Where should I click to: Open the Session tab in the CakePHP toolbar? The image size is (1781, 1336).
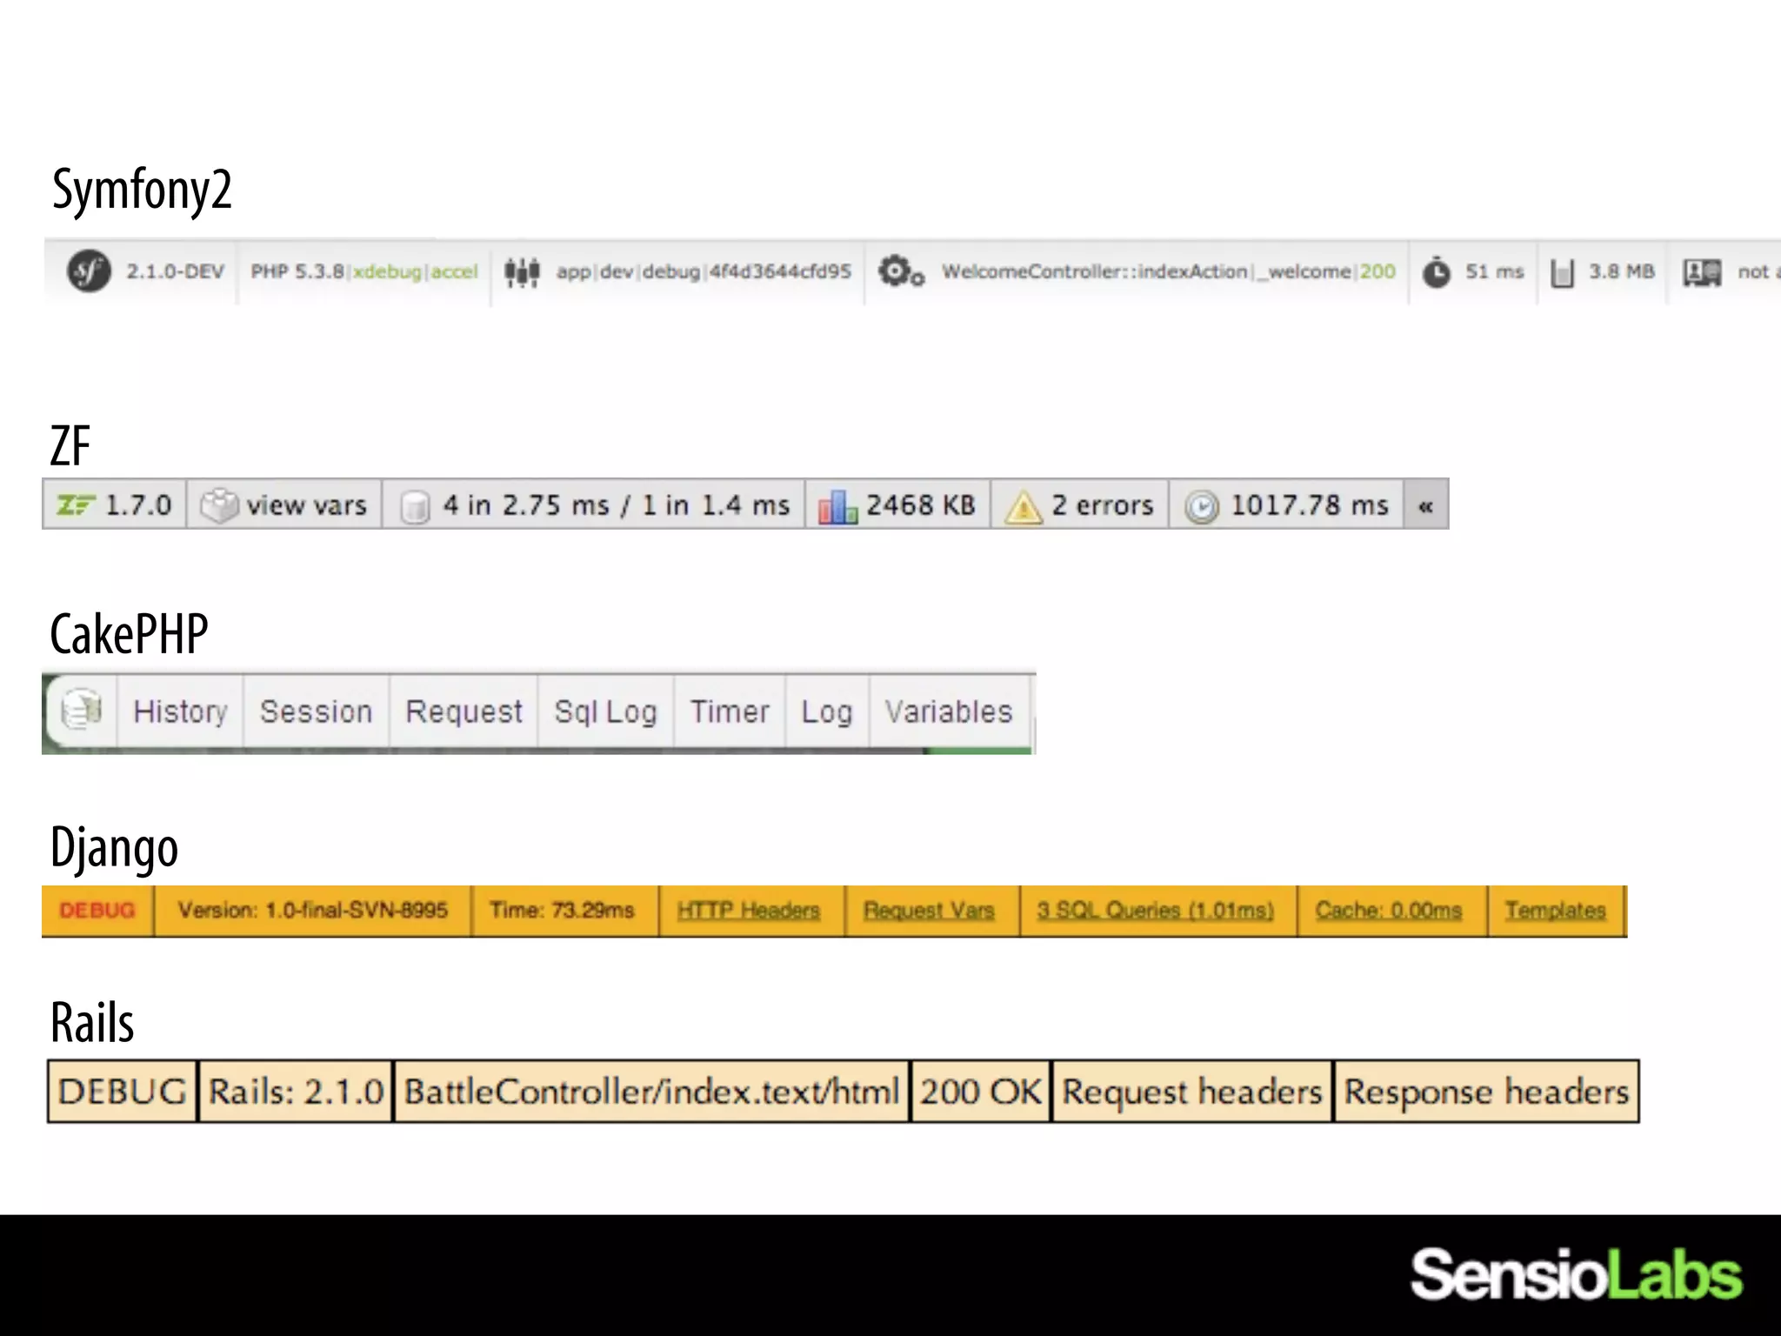click(317, 711)
